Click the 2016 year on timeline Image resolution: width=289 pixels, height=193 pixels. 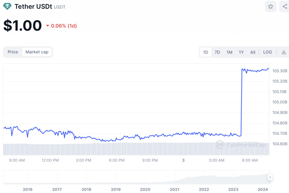(28, 190)
